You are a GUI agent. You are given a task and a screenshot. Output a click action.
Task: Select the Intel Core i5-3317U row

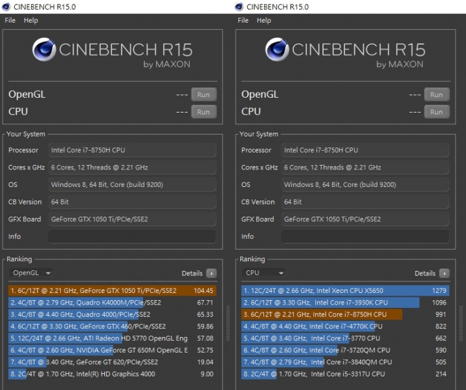[x=346, y=374]
